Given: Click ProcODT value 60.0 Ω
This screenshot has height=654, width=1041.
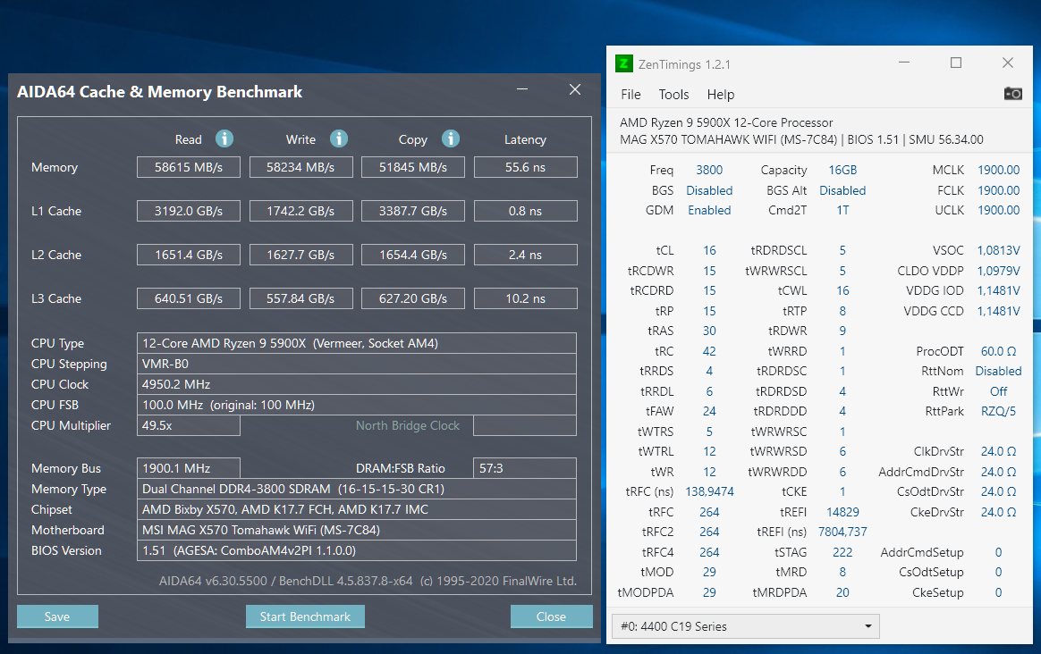Looking at the screenshot, I should click(x=998, y=351).
